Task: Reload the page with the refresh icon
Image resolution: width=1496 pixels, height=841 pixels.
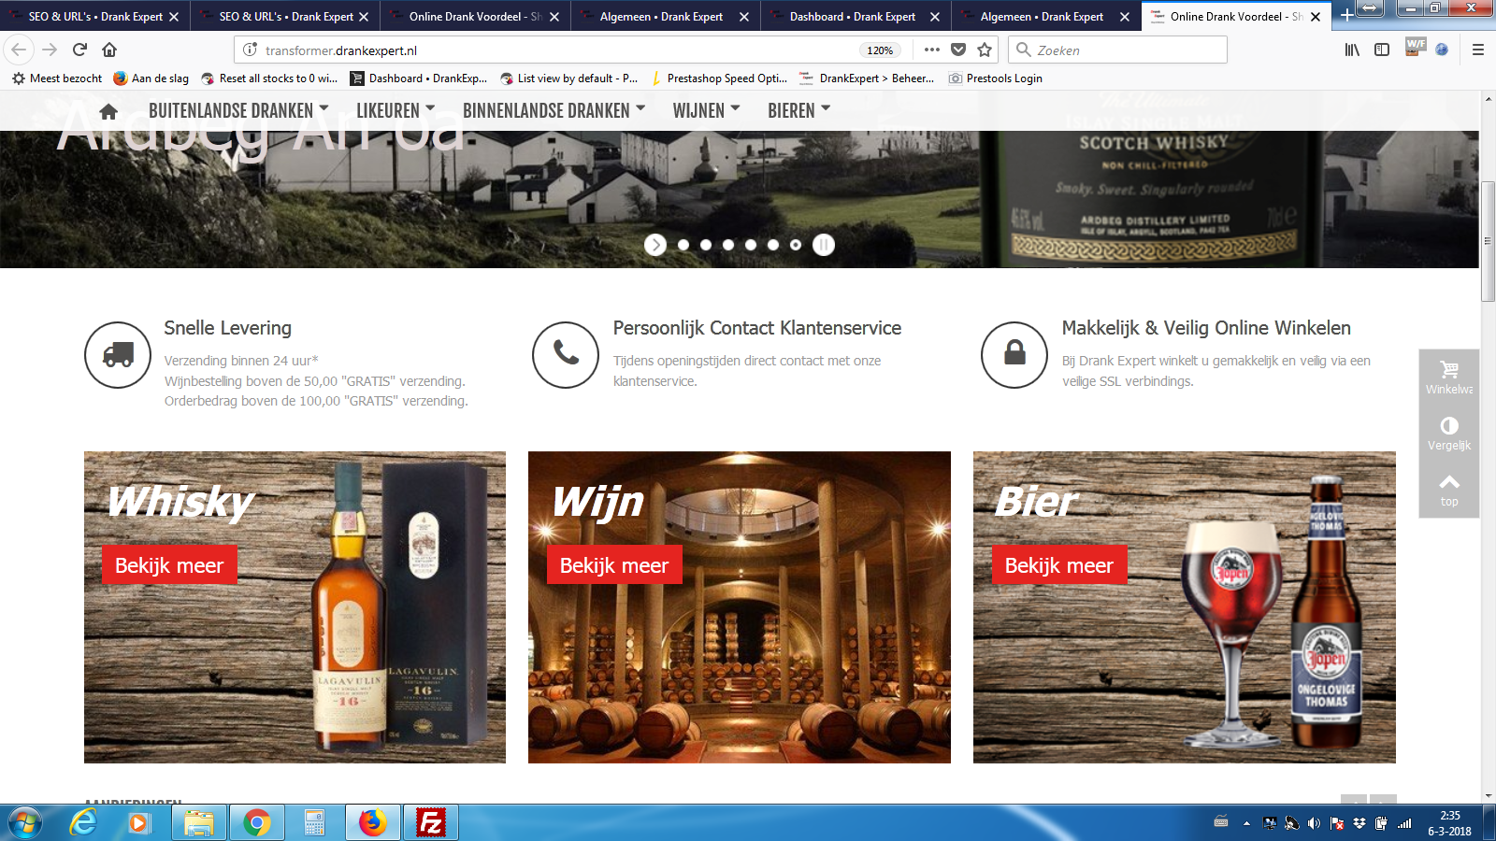Action: coord(79,50)
